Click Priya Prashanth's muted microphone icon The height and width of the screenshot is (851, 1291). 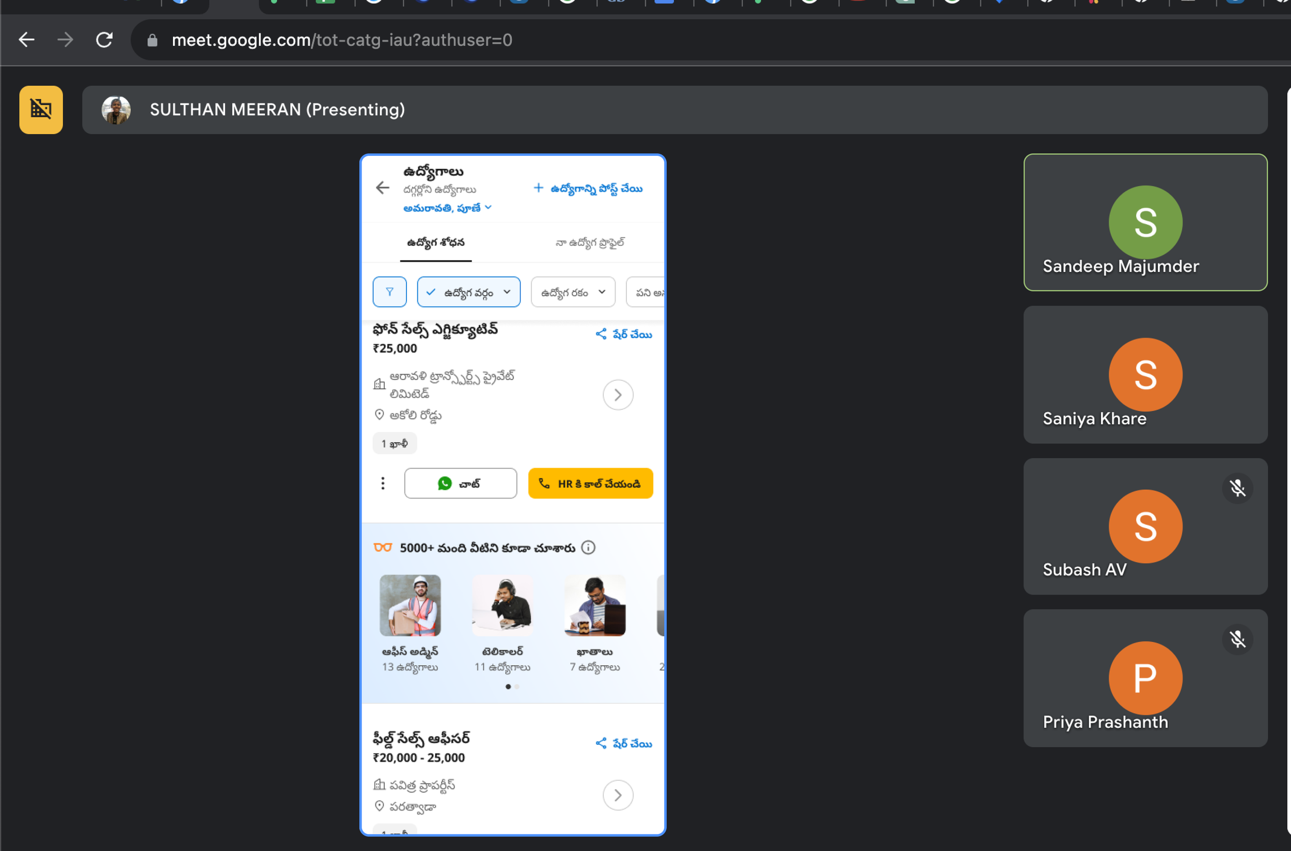[x=1237, y=639]
